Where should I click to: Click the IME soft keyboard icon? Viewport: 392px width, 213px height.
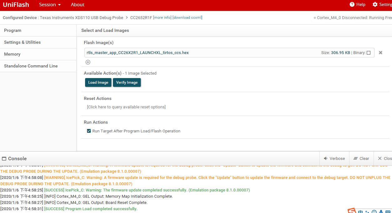(388, 211)
